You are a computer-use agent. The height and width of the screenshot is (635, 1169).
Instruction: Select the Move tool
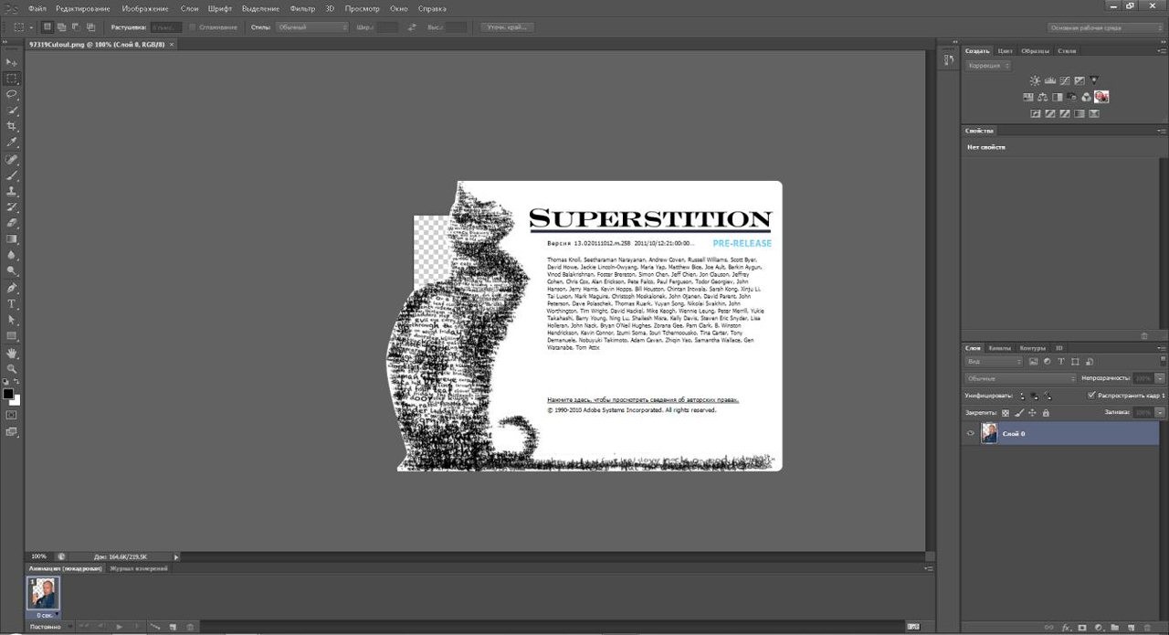click(12, 62)
